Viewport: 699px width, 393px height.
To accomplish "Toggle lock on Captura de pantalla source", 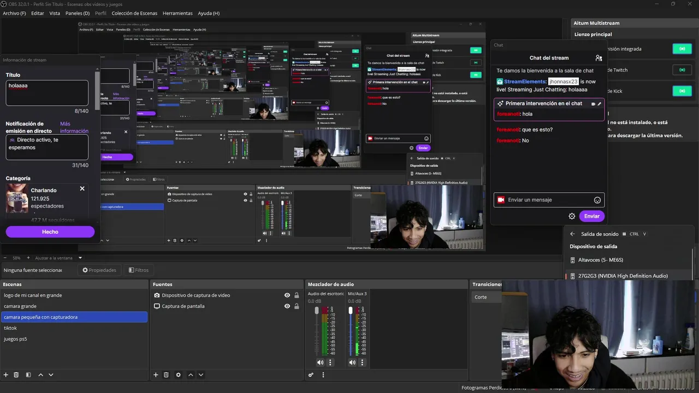I will pos(297,306).
